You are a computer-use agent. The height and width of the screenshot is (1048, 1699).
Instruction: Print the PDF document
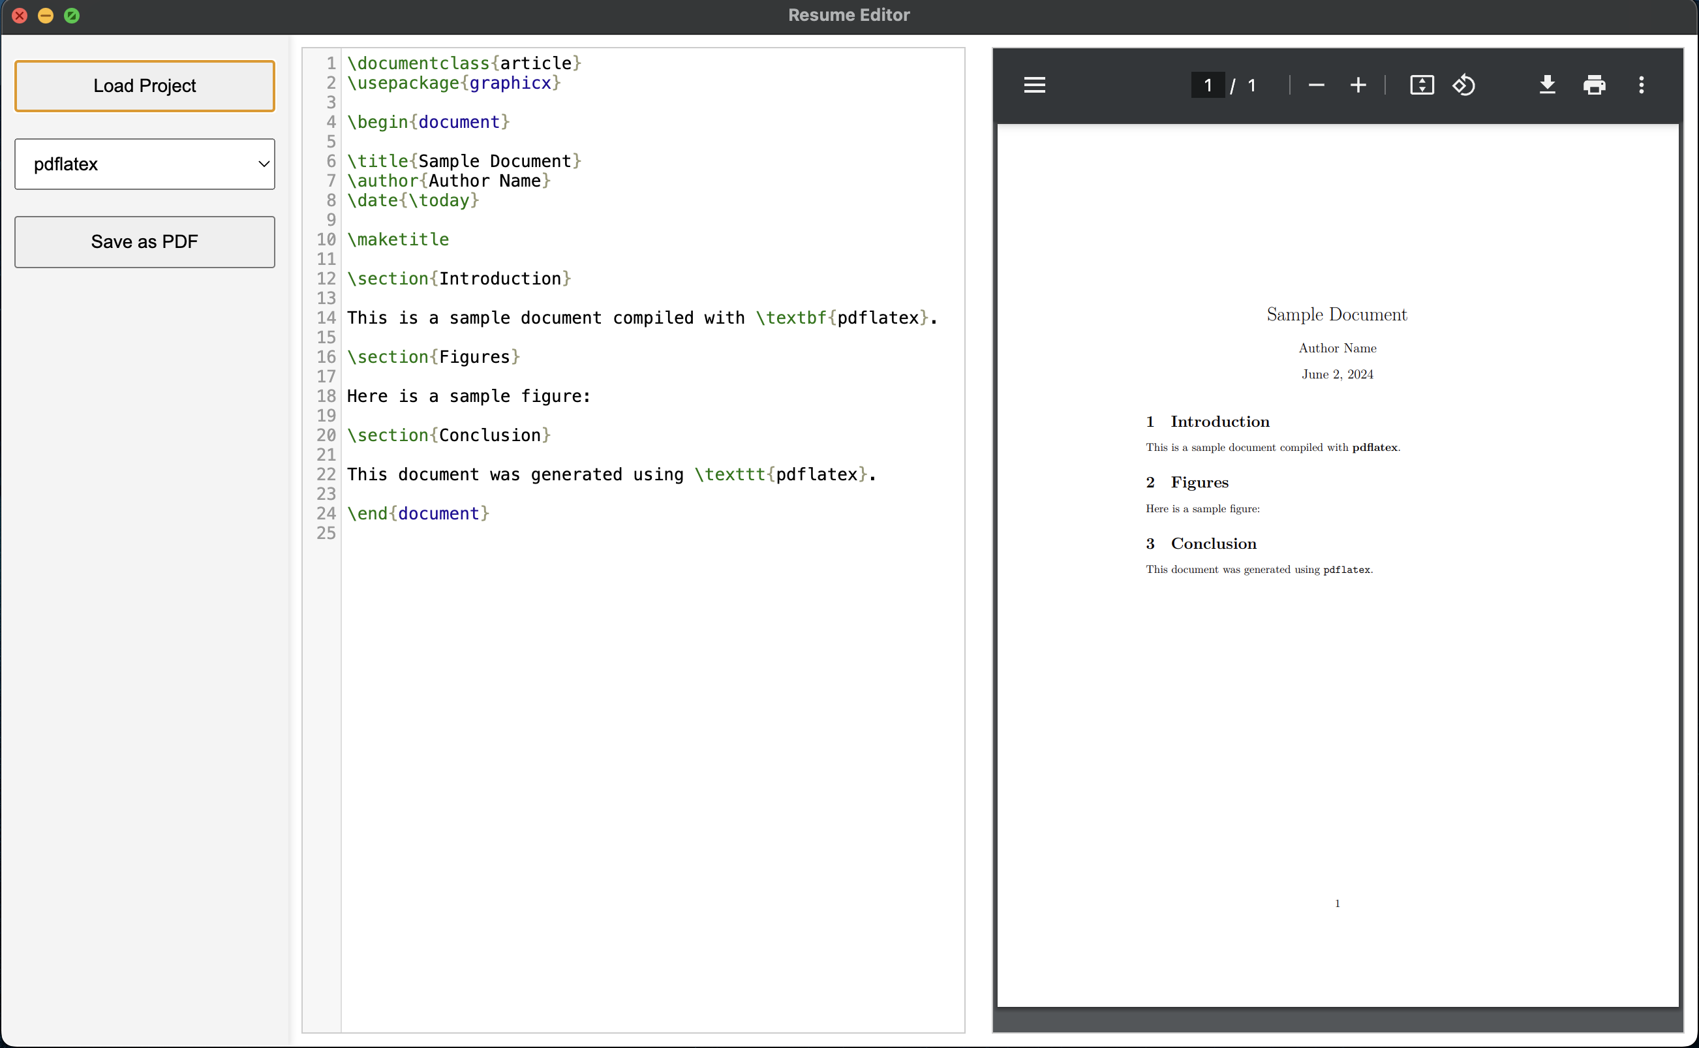pos(1594,85)
